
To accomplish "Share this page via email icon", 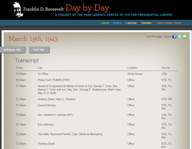I will [185, 37].
